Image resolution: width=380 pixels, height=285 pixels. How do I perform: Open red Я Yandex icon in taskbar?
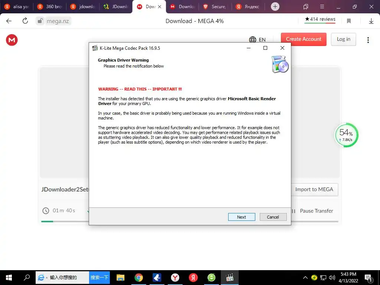[x=193, y=278]
